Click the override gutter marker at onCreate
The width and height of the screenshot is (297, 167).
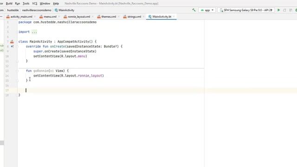(12, 46)
